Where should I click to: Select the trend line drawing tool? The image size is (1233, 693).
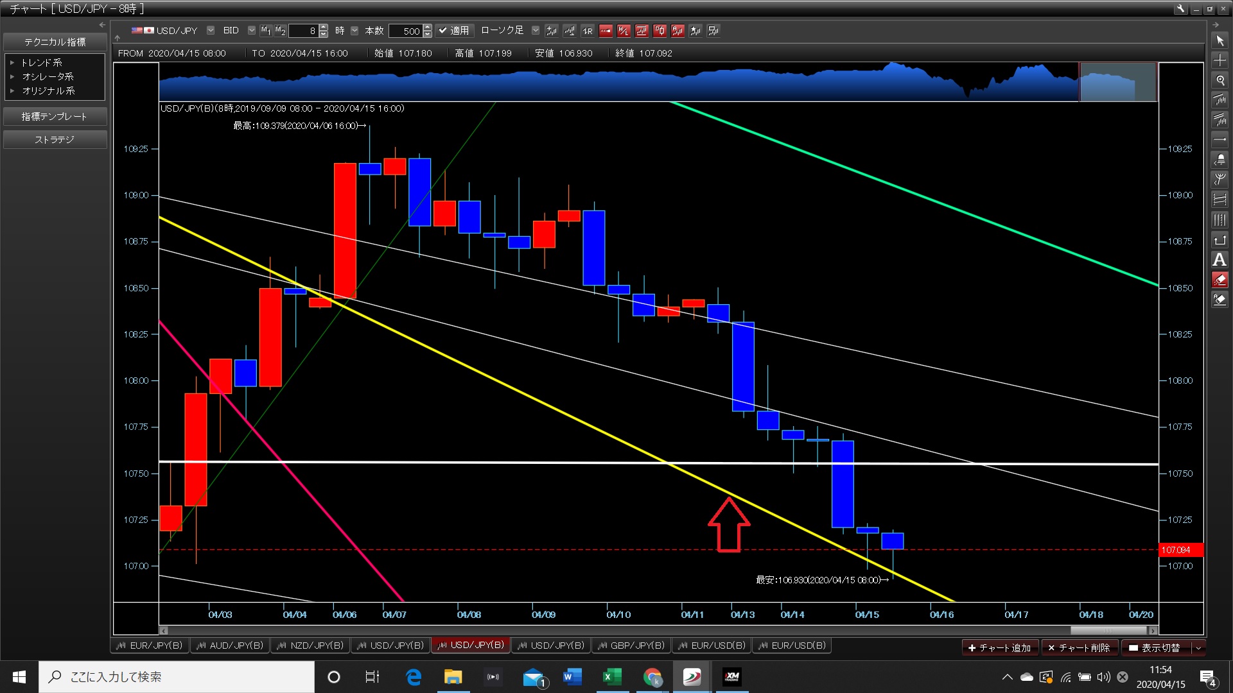pyautogui.click(x=1220, y=100)
